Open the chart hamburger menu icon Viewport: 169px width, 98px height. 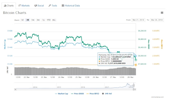[x=162, y=13]
